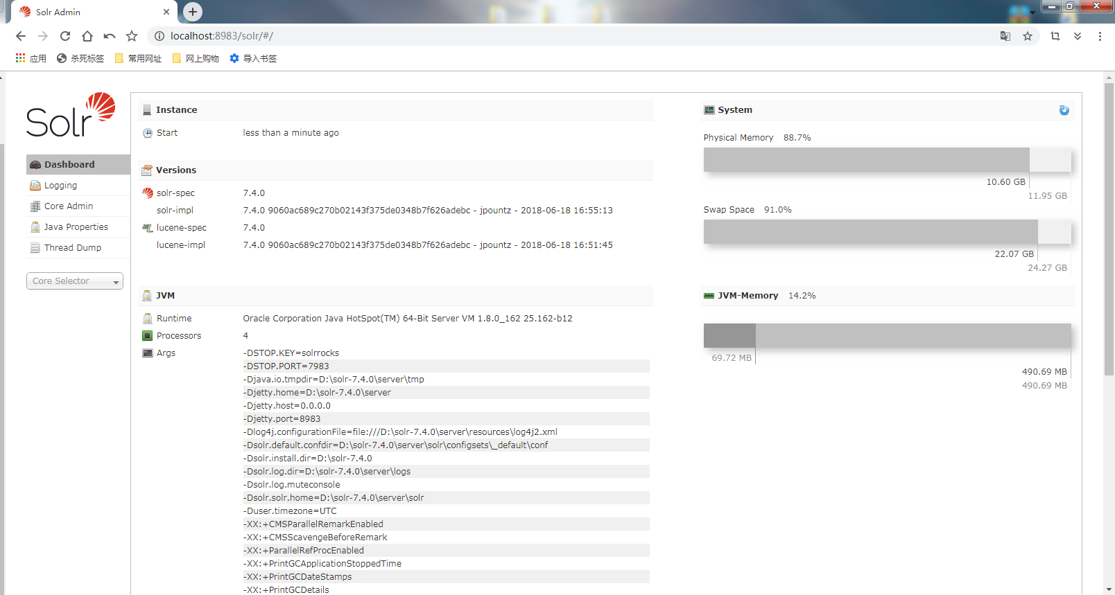Viewport: 1115px width, 595px height.
Task: Bookmark this page with the omnibox star
Action: pos(1028,36)
